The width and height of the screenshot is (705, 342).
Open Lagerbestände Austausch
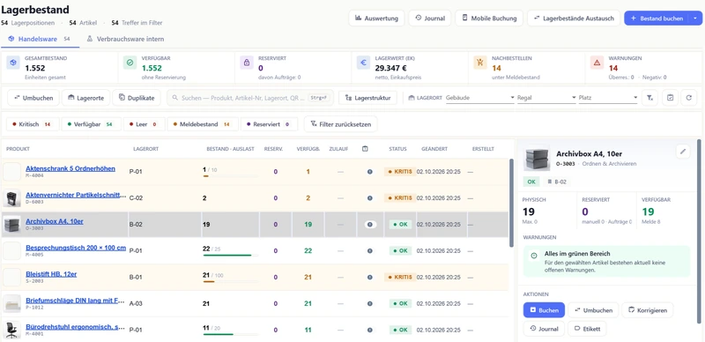point(574,18)
